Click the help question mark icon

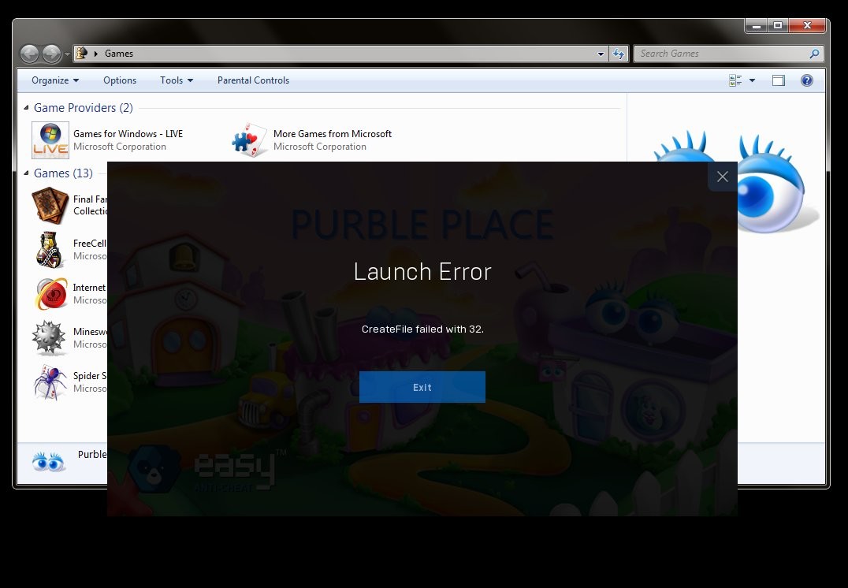point(806,80)
